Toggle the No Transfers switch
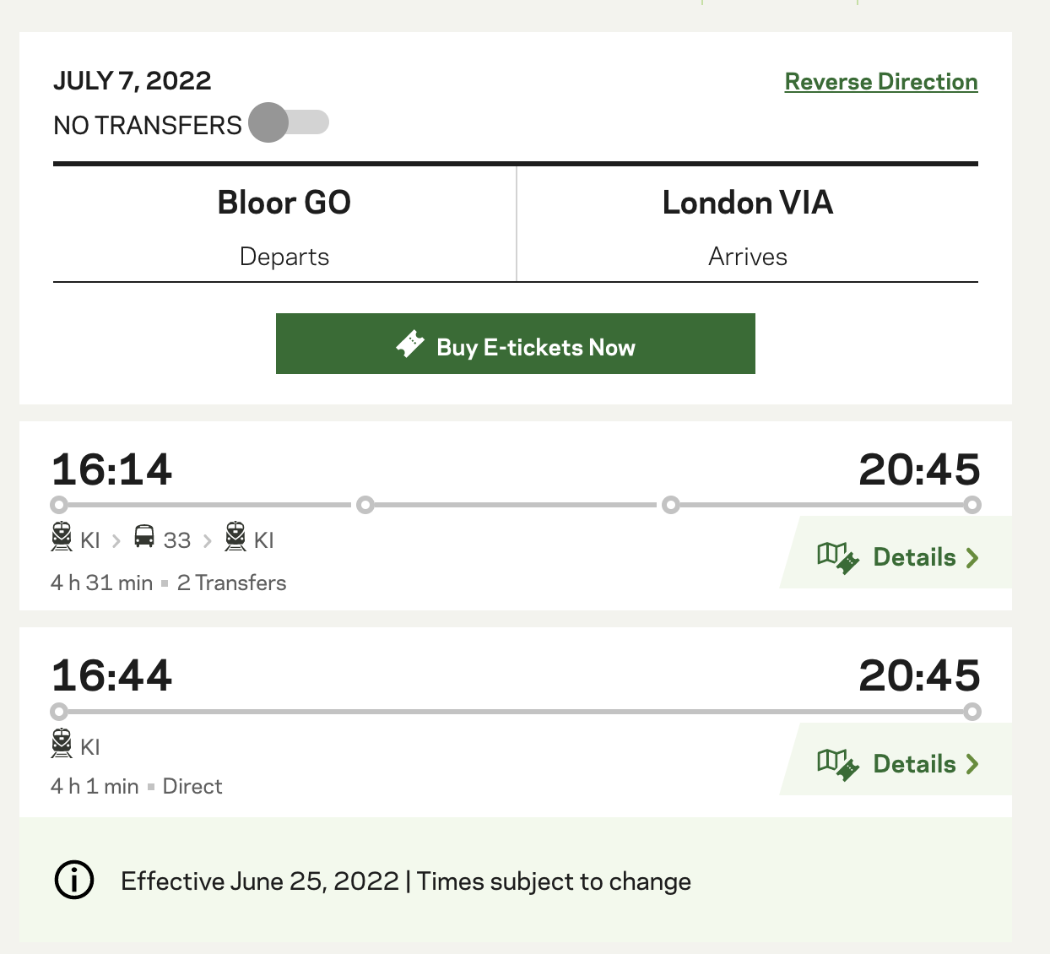This screenshot has width=1050, height=954. point(289,122)
